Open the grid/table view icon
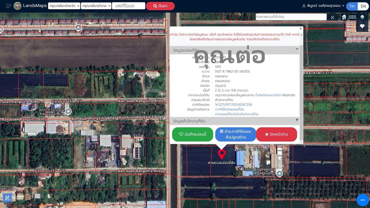 pyautogui.click(x=353, y=17)
